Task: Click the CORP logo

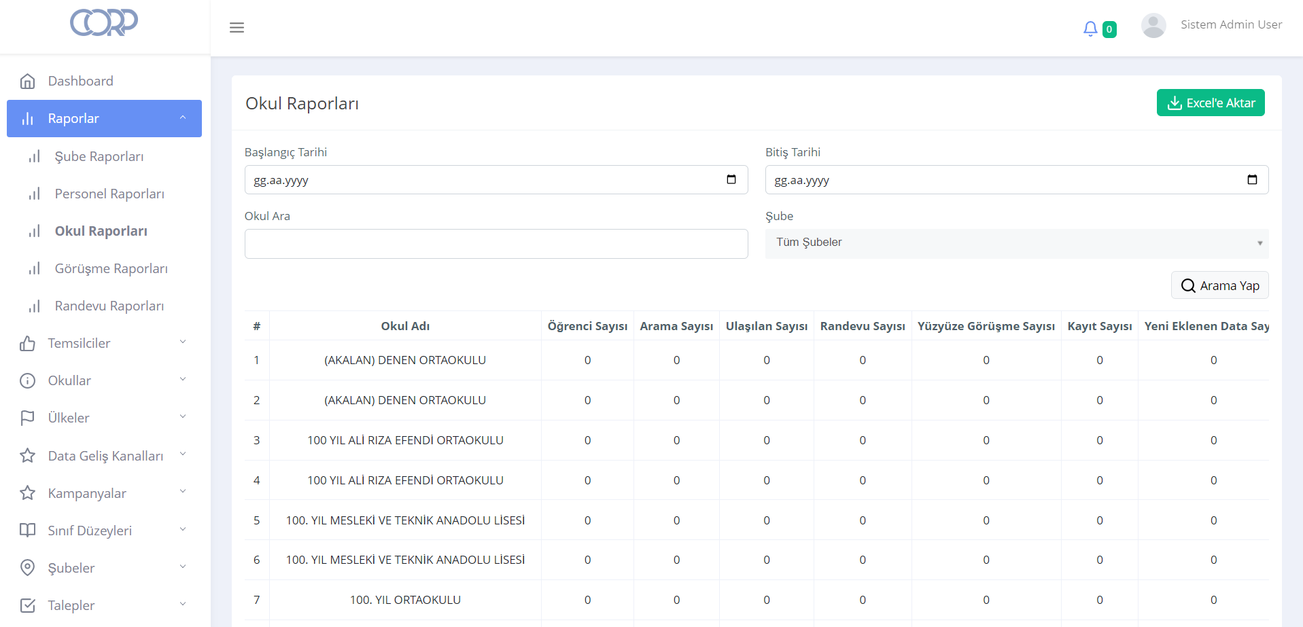Action: coord(104,22)
